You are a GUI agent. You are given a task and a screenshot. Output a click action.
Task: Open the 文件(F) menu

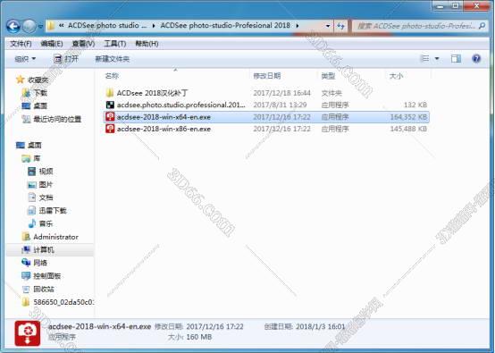21,44
